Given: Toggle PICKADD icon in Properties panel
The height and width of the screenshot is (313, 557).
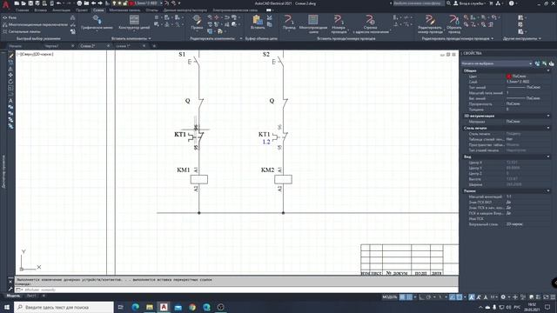Looking at the screenshot, I should tap(537, 63).
